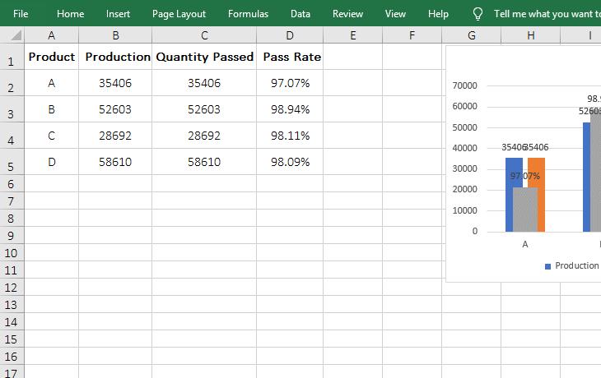The image size is (601, 378).
Task: Select row 5 header
Action: coord(12,166)
